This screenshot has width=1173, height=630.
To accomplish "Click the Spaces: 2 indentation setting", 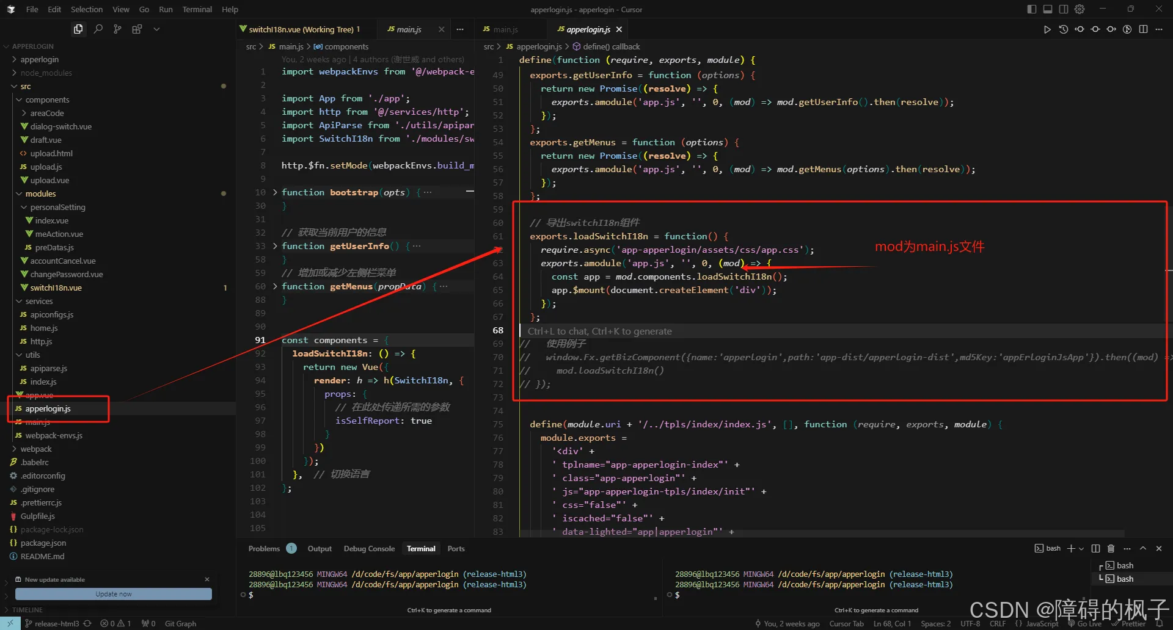I will click(936, 623).
